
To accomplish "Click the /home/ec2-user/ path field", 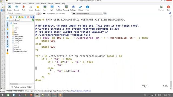I will [x=21, y=20].
